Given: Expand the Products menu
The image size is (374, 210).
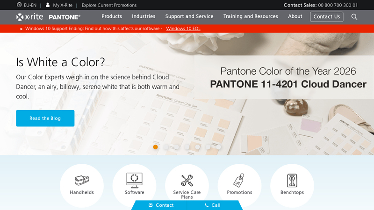Looking at the screenshot, I should pyautogui.click(x=112, y=16).
